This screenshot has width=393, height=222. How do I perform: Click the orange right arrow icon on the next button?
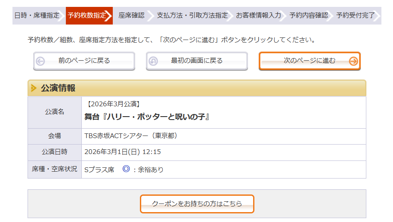pyautogui.click(x=353, y=61)
